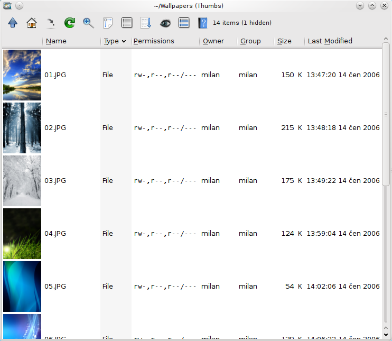Click the 124 K size value

[292, 233]
